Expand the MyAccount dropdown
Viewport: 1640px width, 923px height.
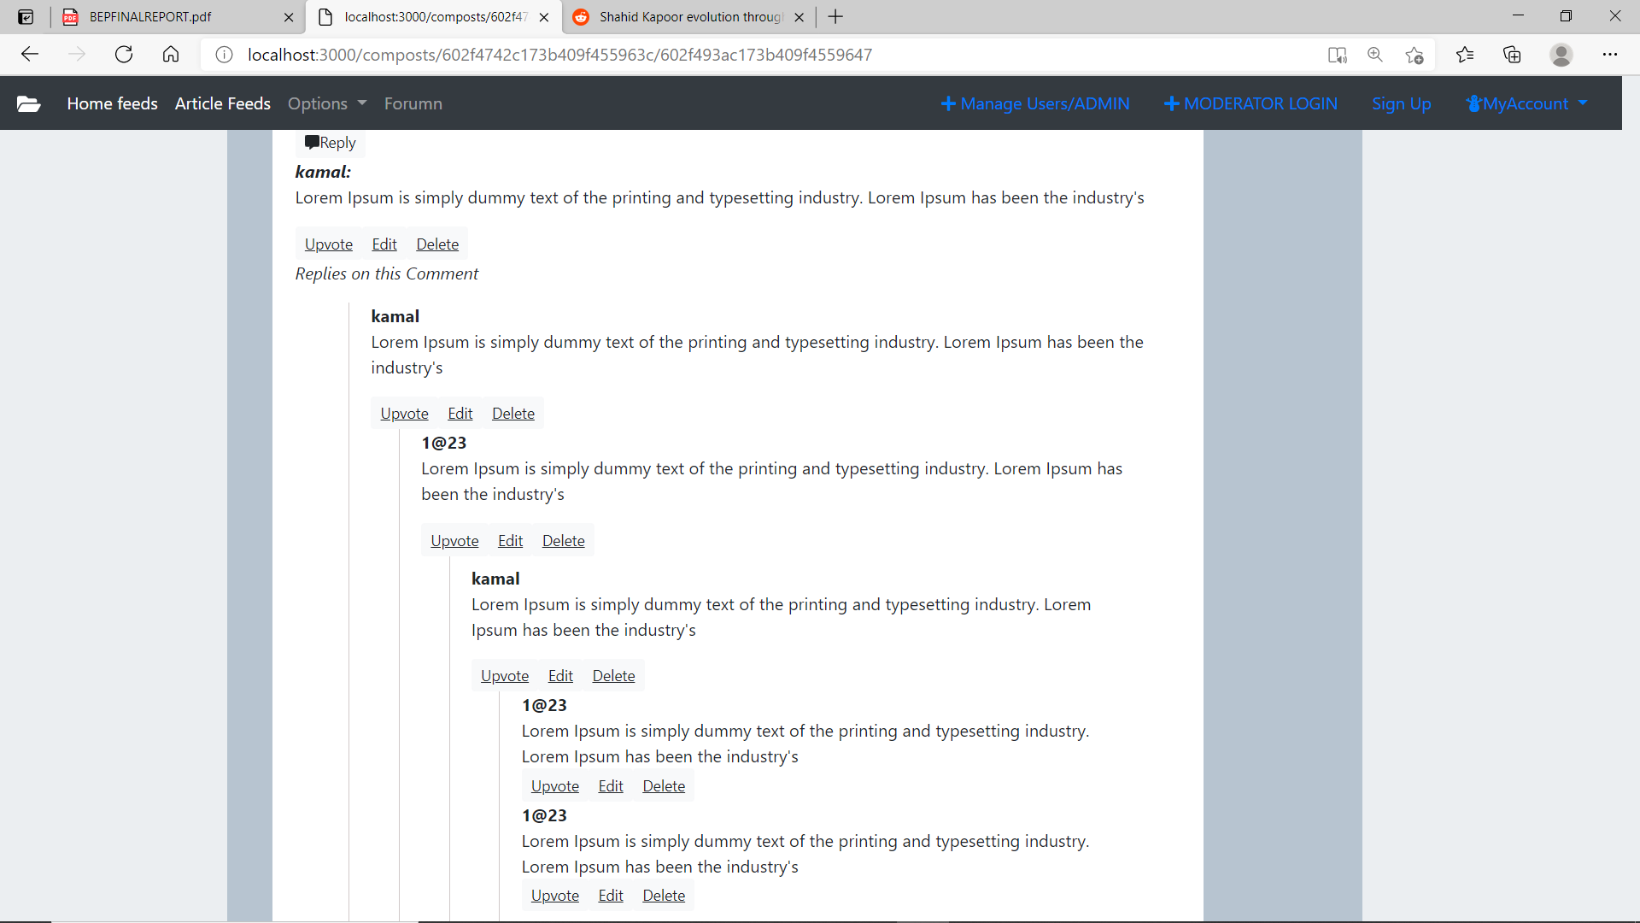1526,103
